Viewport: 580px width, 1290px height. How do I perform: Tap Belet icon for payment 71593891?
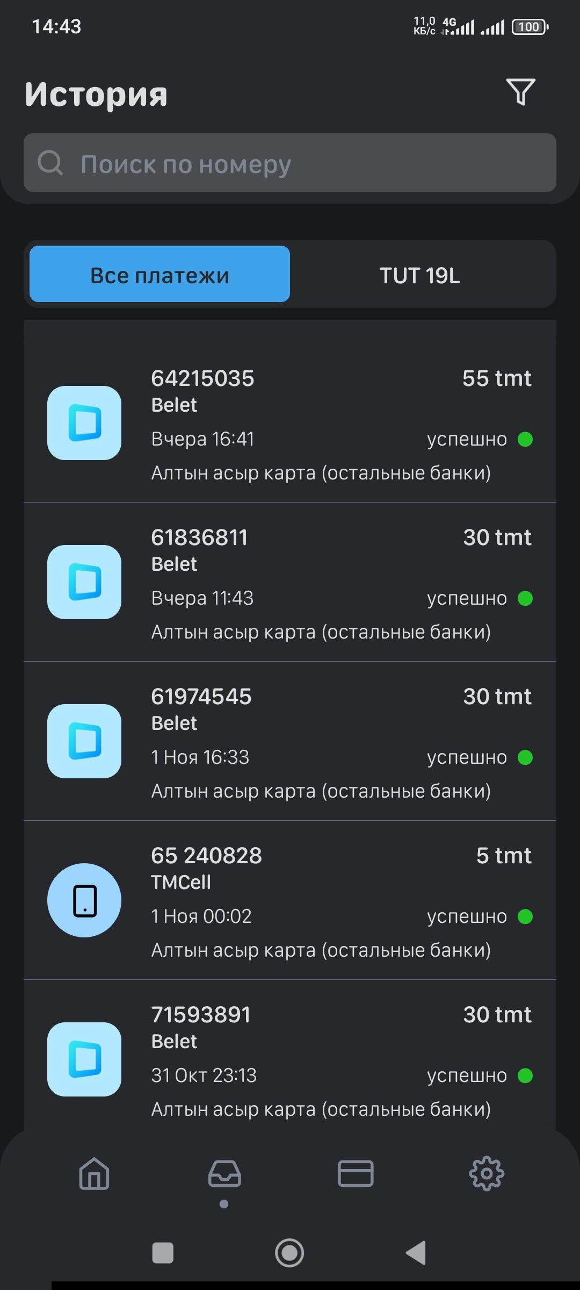(84, 1059)
